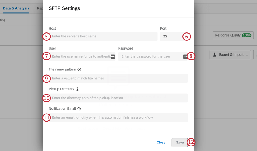Image resolution: width=257 pixels, height=151 pixels.
Task: Click the download icon on Export & Import
Action: click(x=214, y=55)
